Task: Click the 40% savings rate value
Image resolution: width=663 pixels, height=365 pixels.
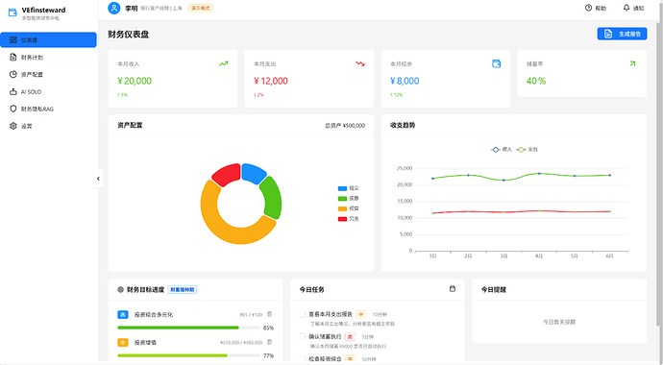Action: click(536, 81)
